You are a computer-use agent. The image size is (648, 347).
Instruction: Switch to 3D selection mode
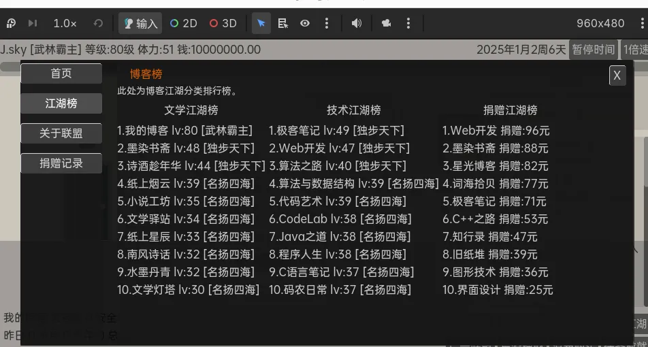pos(223,23)
